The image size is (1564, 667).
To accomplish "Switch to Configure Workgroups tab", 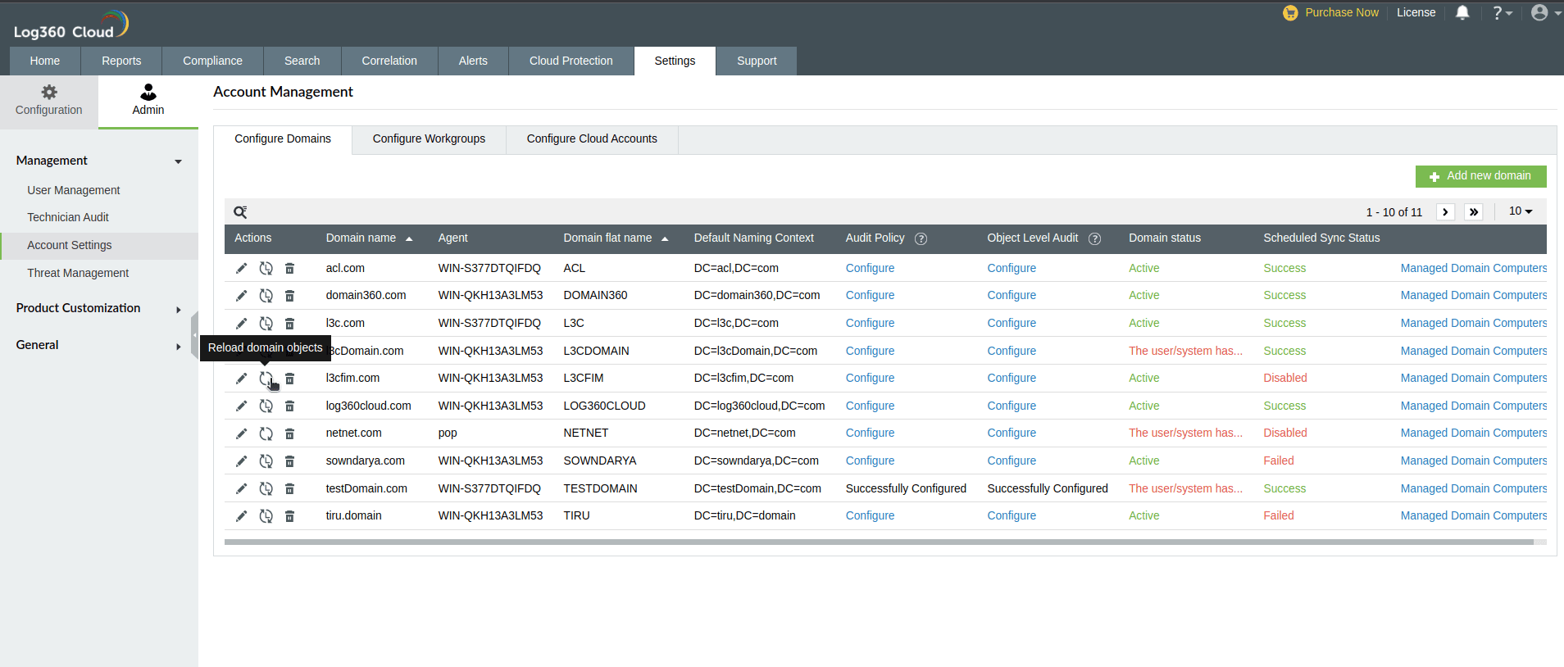I will click(x=429, y=139).
